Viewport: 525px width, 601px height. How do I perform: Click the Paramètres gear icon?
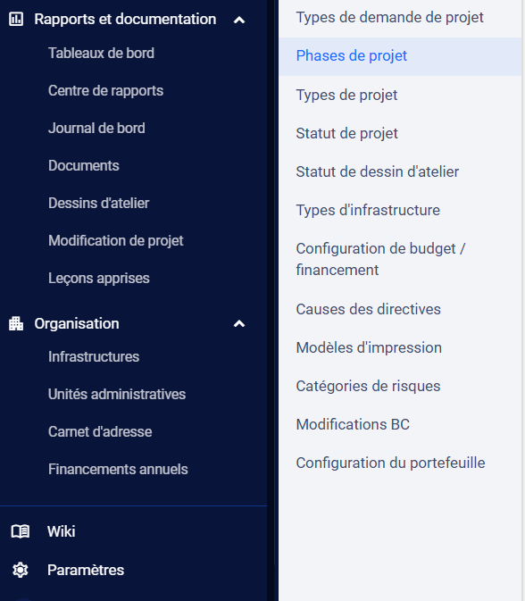(21, 570)
